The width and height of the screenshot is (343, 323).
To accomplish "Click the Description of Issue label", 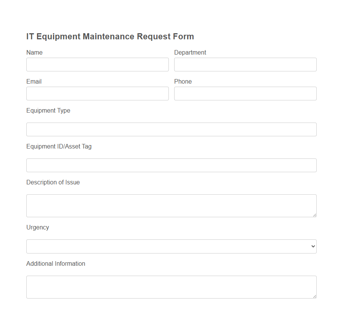I will [53, 182].
